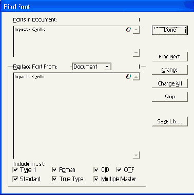194x195 pixels.
Task: Uncheck the Roman checkbox
Action: coord(54,169)
